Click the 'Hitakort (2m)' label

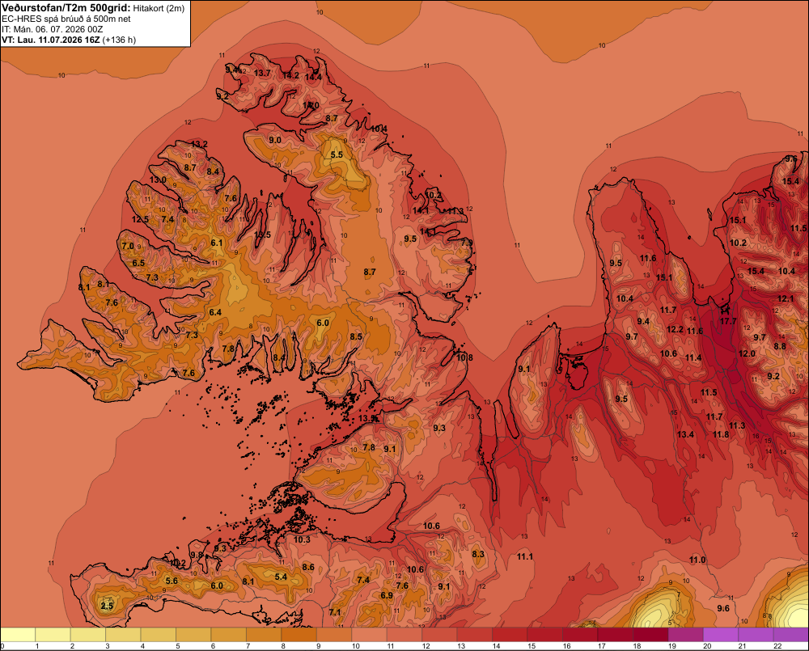159,8
